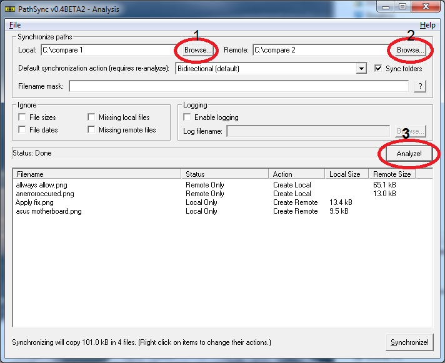The width and height of the screenshot is (445, 363).
Task: Browse for the Remote folder
Action: [410, 50]
